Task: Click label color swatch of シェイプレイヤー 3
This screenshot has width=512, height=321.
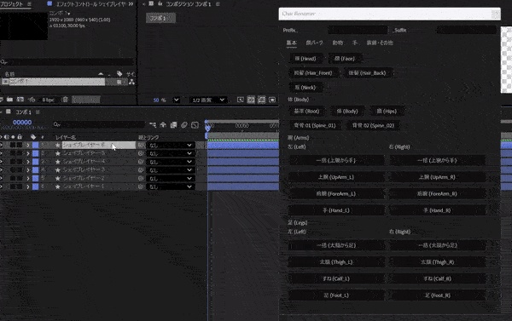Action: pyautogui.click(x=35, y=170)
